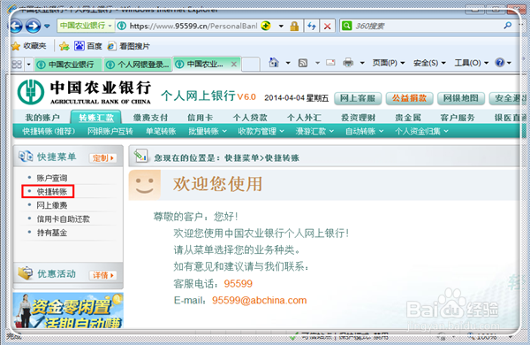Image resolution: width=530 pixels, height=345 pixels.
Task: Click the Home page icon
Action: 274,63
